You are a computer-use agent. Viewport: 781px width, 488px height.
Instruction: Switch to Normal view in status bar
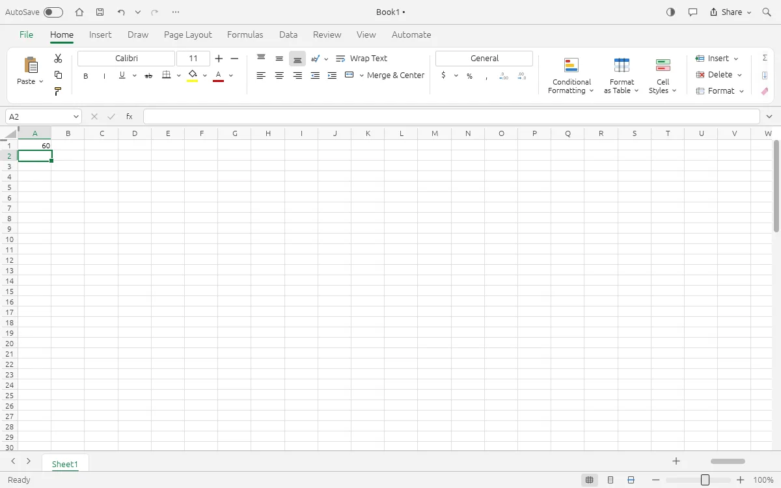(590, 480)
